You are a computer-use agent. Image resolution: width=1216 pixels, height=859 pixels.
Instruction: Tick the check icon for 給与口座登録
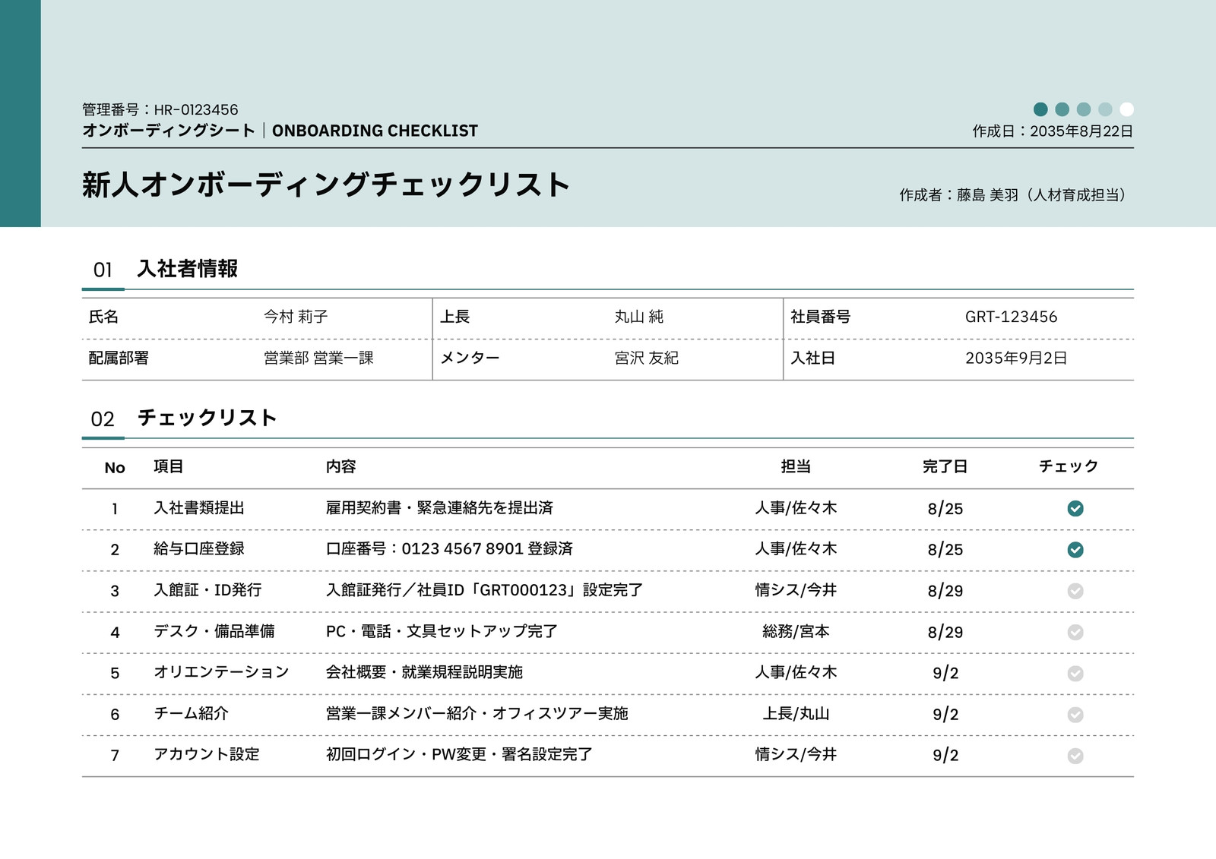pyautogui.click(x=1075, y=549)
